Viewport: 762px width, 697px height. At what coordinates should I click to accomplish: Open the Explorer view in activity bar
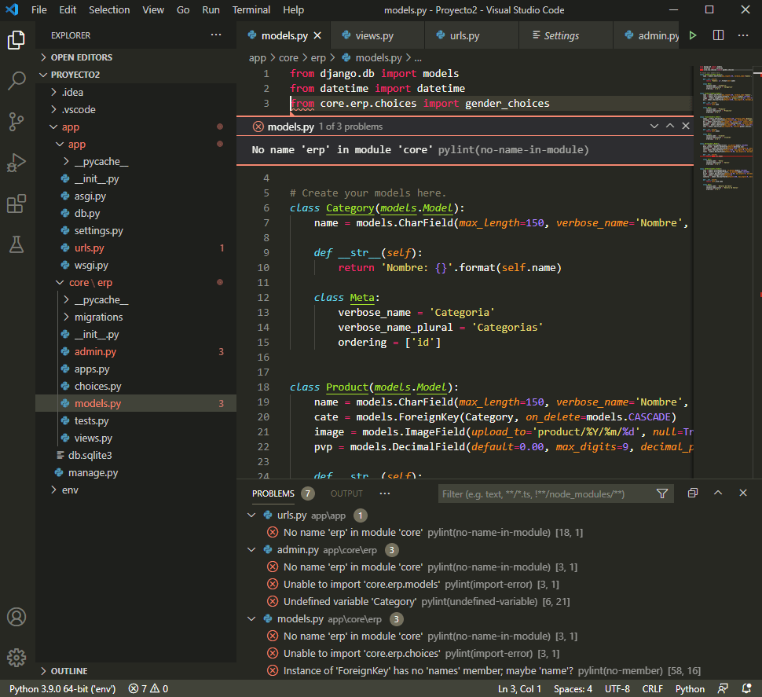click(16, 40)
